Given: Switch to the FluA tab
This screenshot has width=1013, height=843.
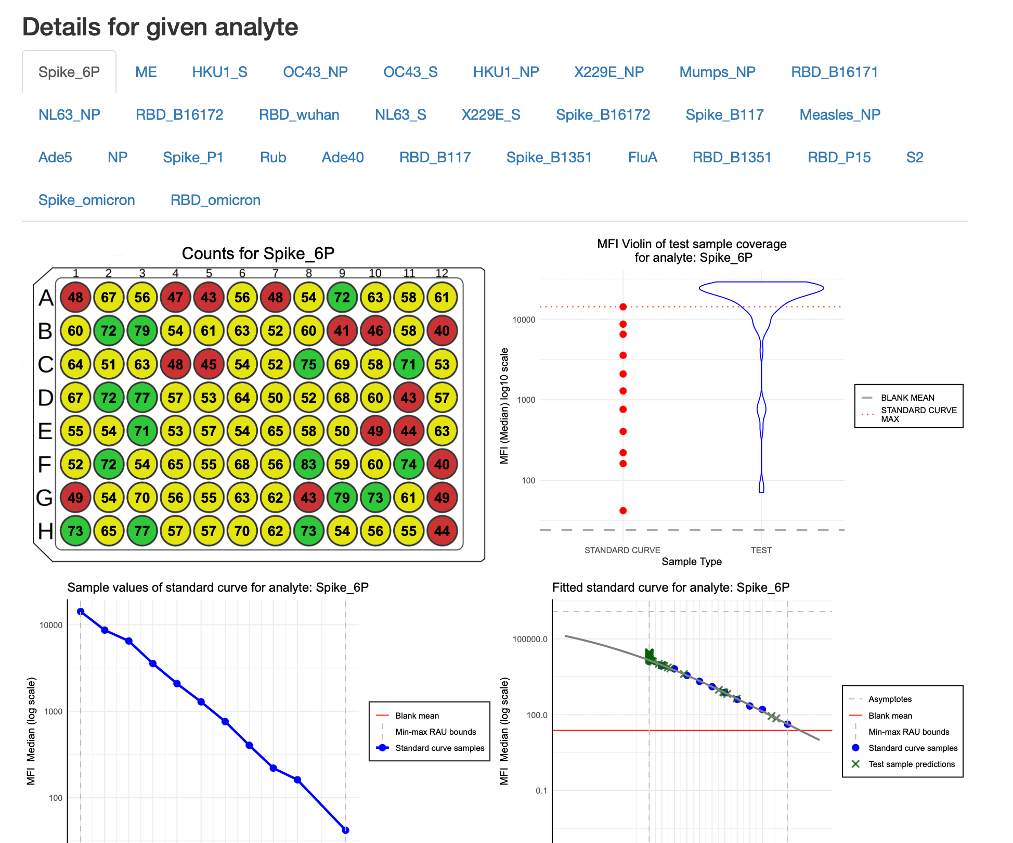Looking at the screenshot, I should pyautogui.click(x=643, y=157).
